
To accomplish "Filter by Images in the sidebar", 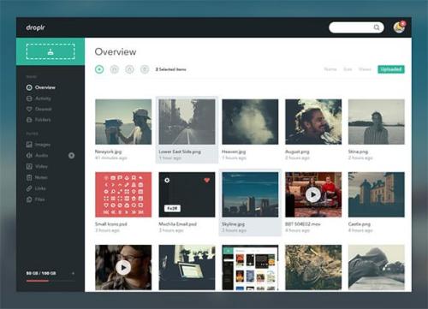I will [39, 145].
